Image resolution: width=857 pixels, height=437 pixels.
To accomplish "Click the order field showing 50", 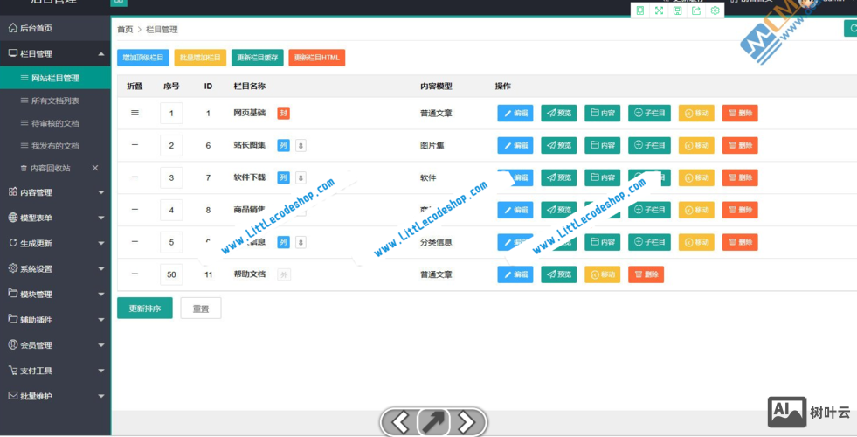I will [171, 274].
